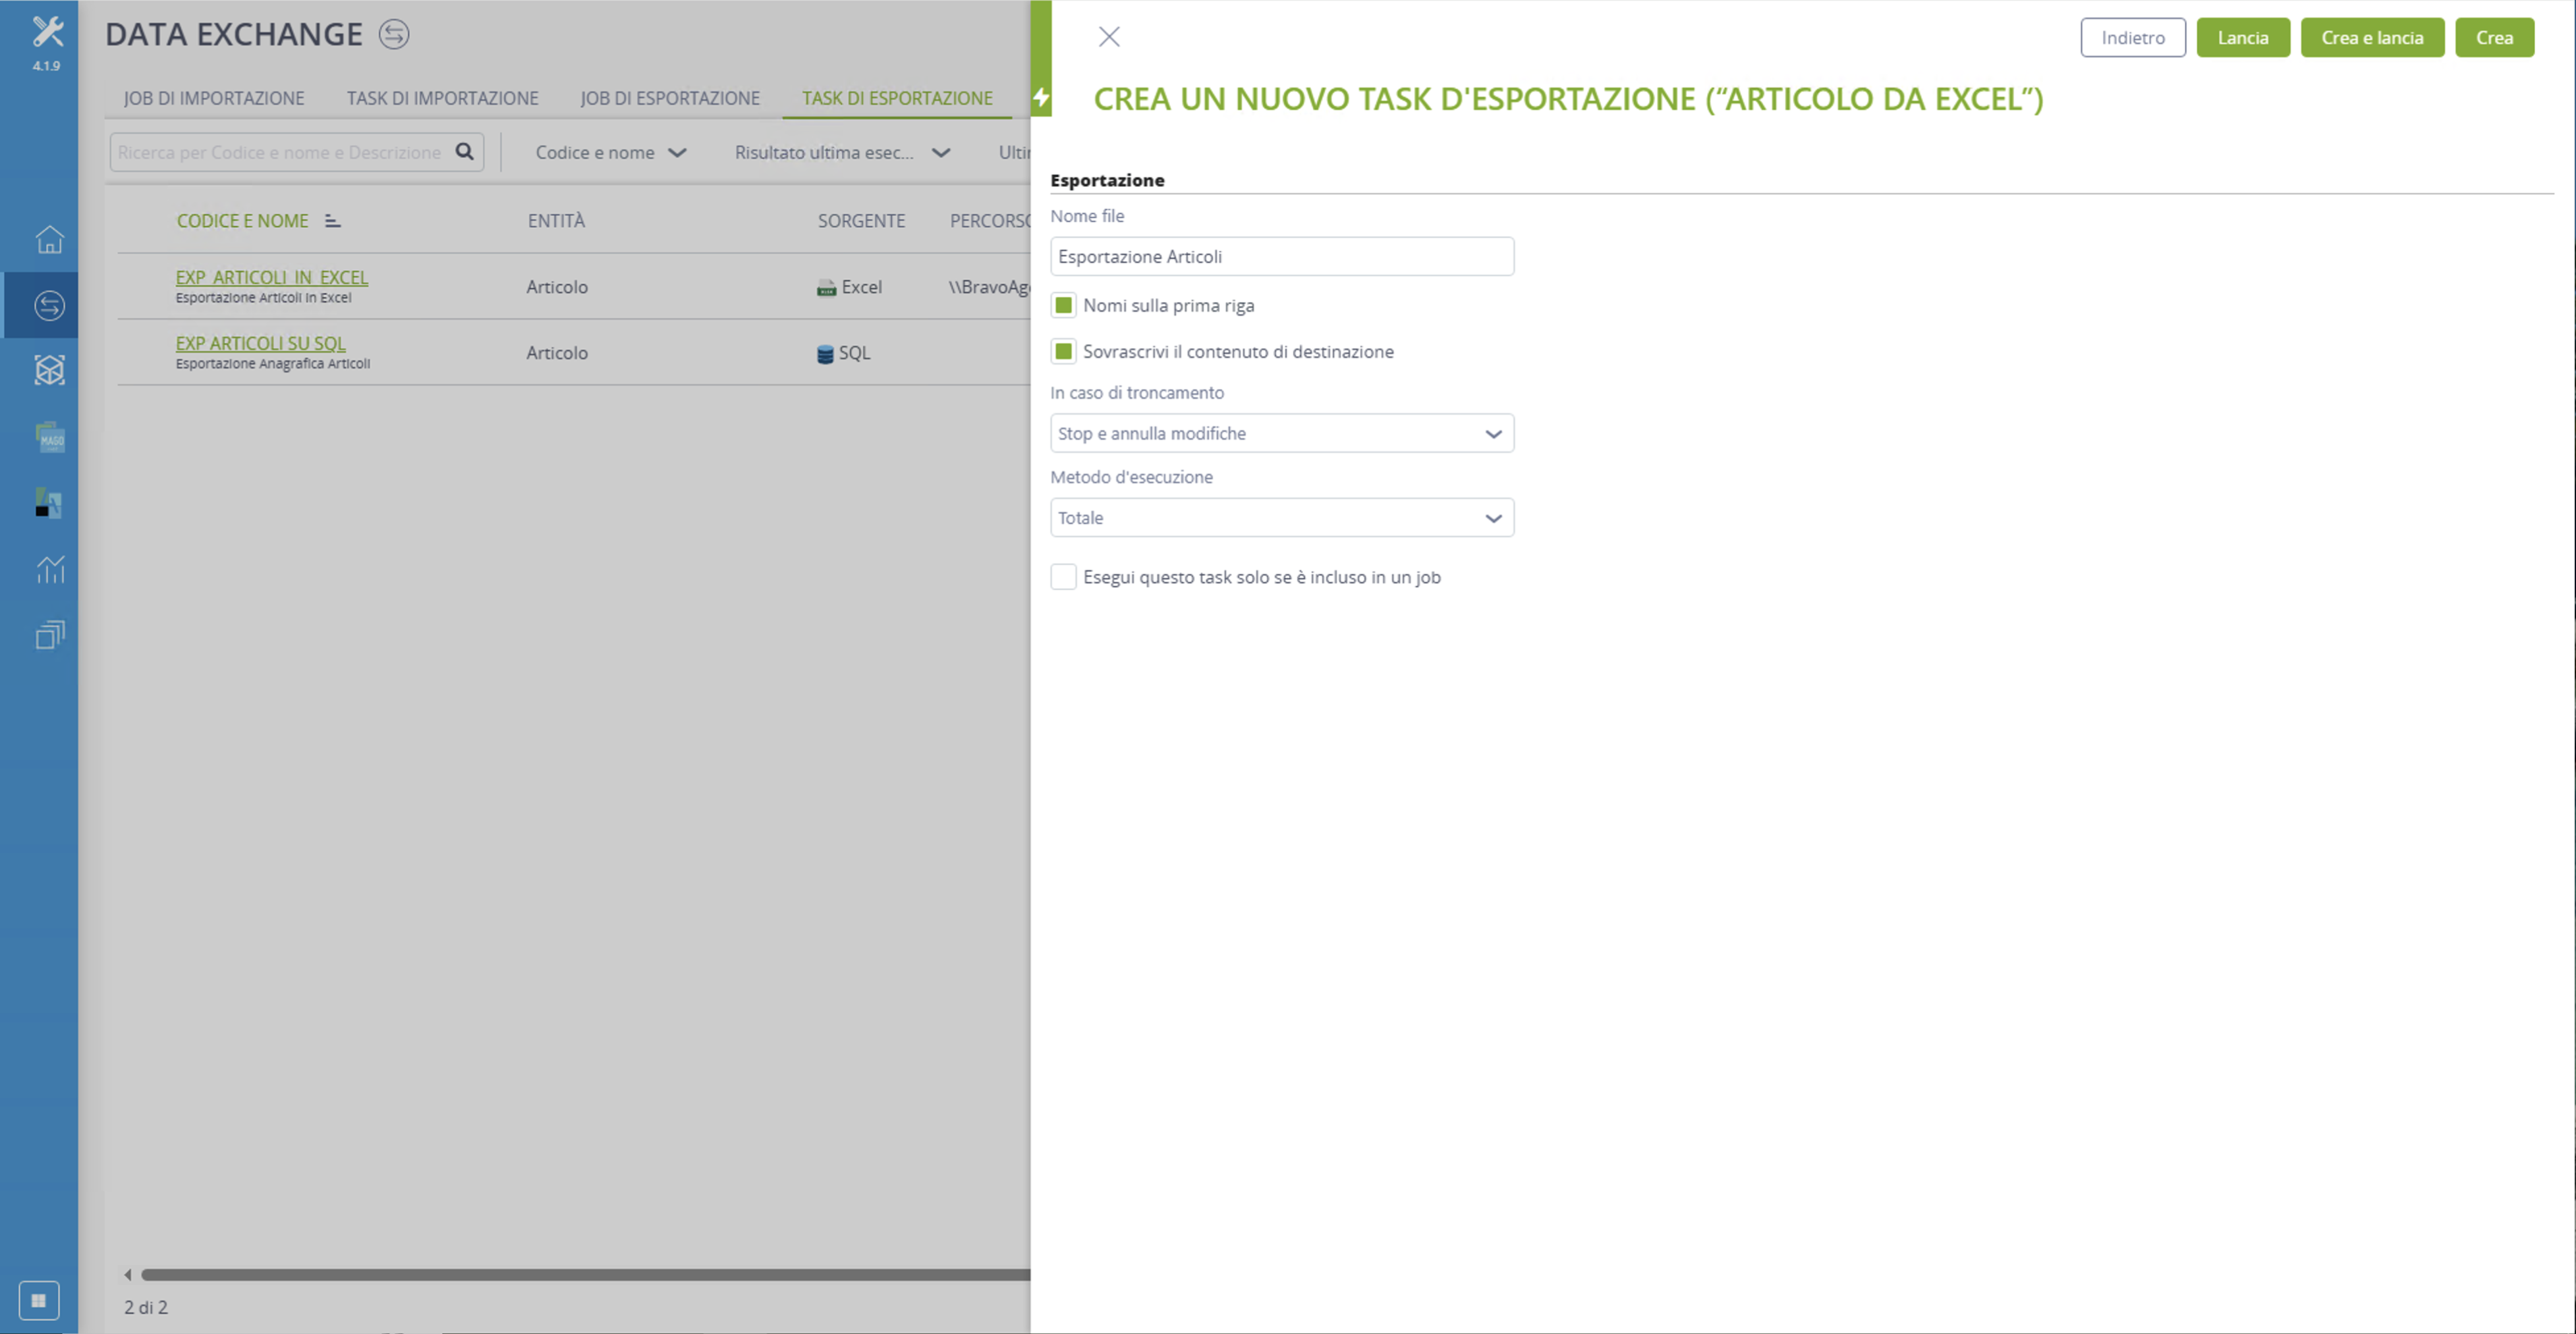This screenshot has height=1334, width=2576.
Task: Open the cube module sidebar icon
Action: (49, 371)
